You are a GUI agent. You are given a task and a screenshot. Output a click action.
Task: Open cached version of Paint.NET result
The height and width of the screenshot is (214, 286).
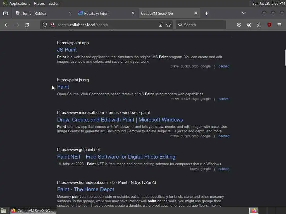coord(224,169)
